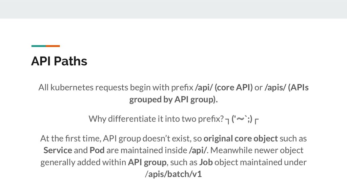Click 'grouped by API group).' line
This screenshot has height=195, width=347.
coord(173,99)
